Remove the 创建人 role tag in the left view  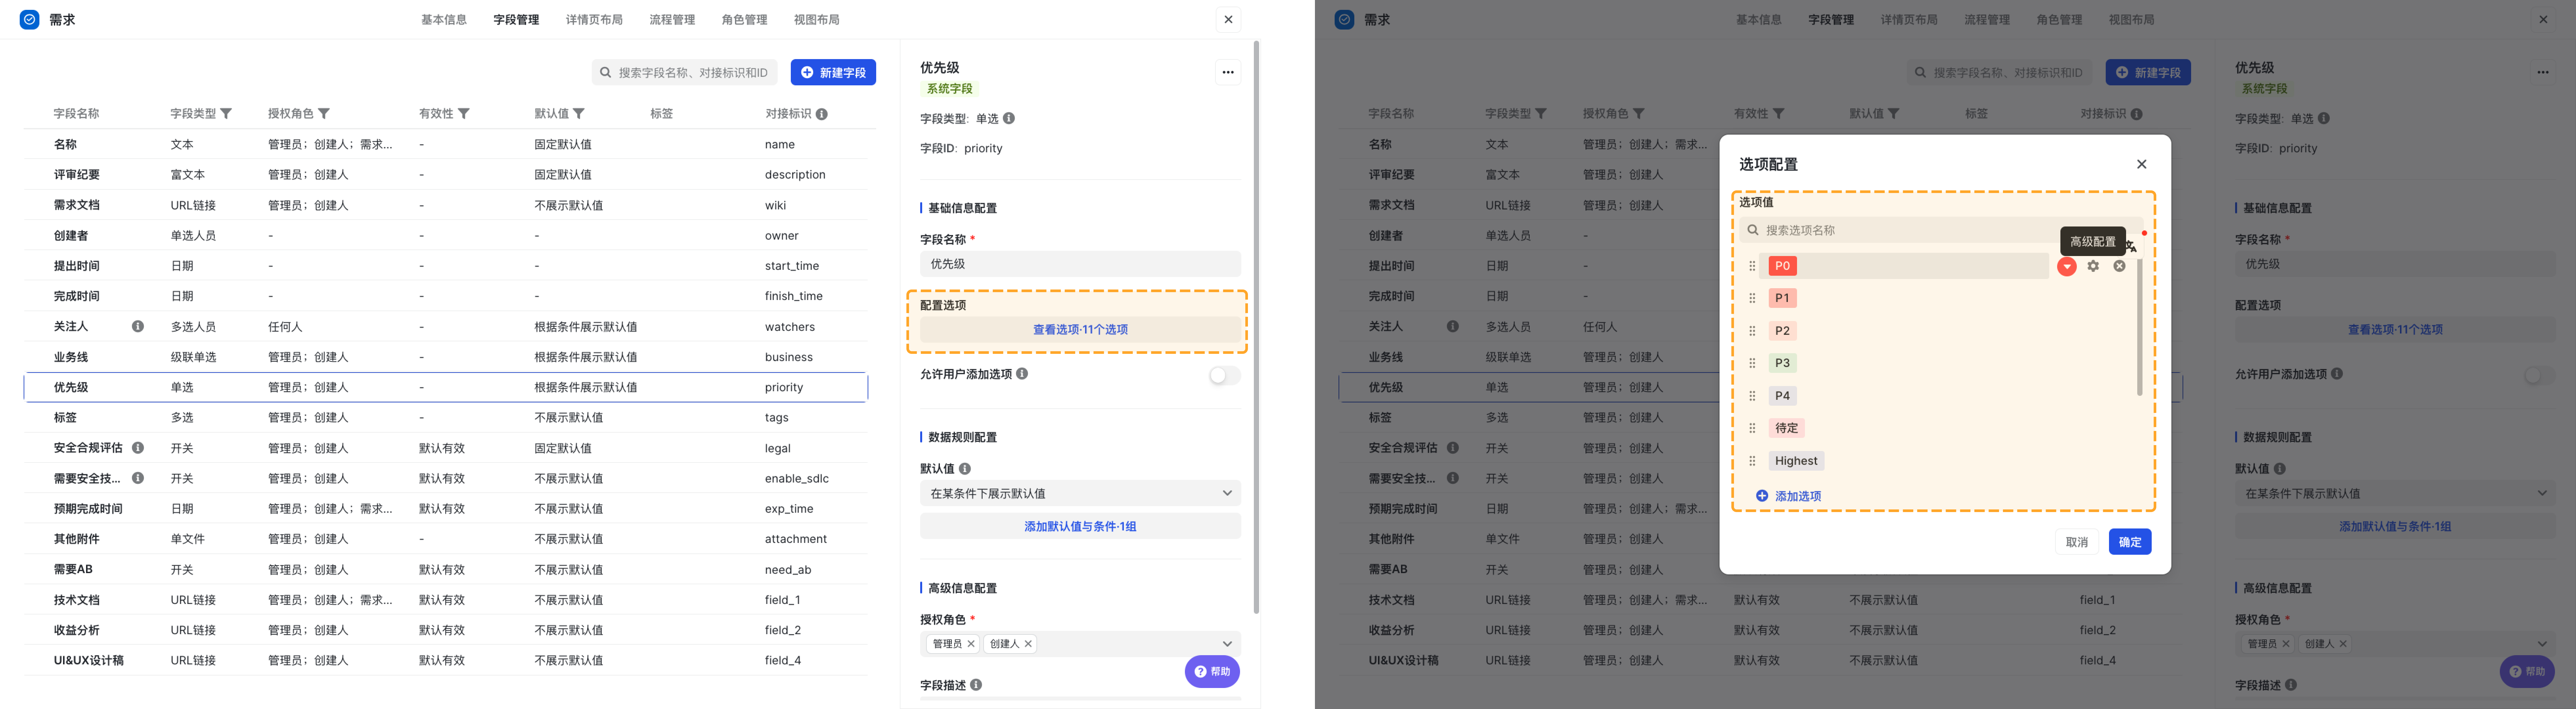click(1028, 644)
